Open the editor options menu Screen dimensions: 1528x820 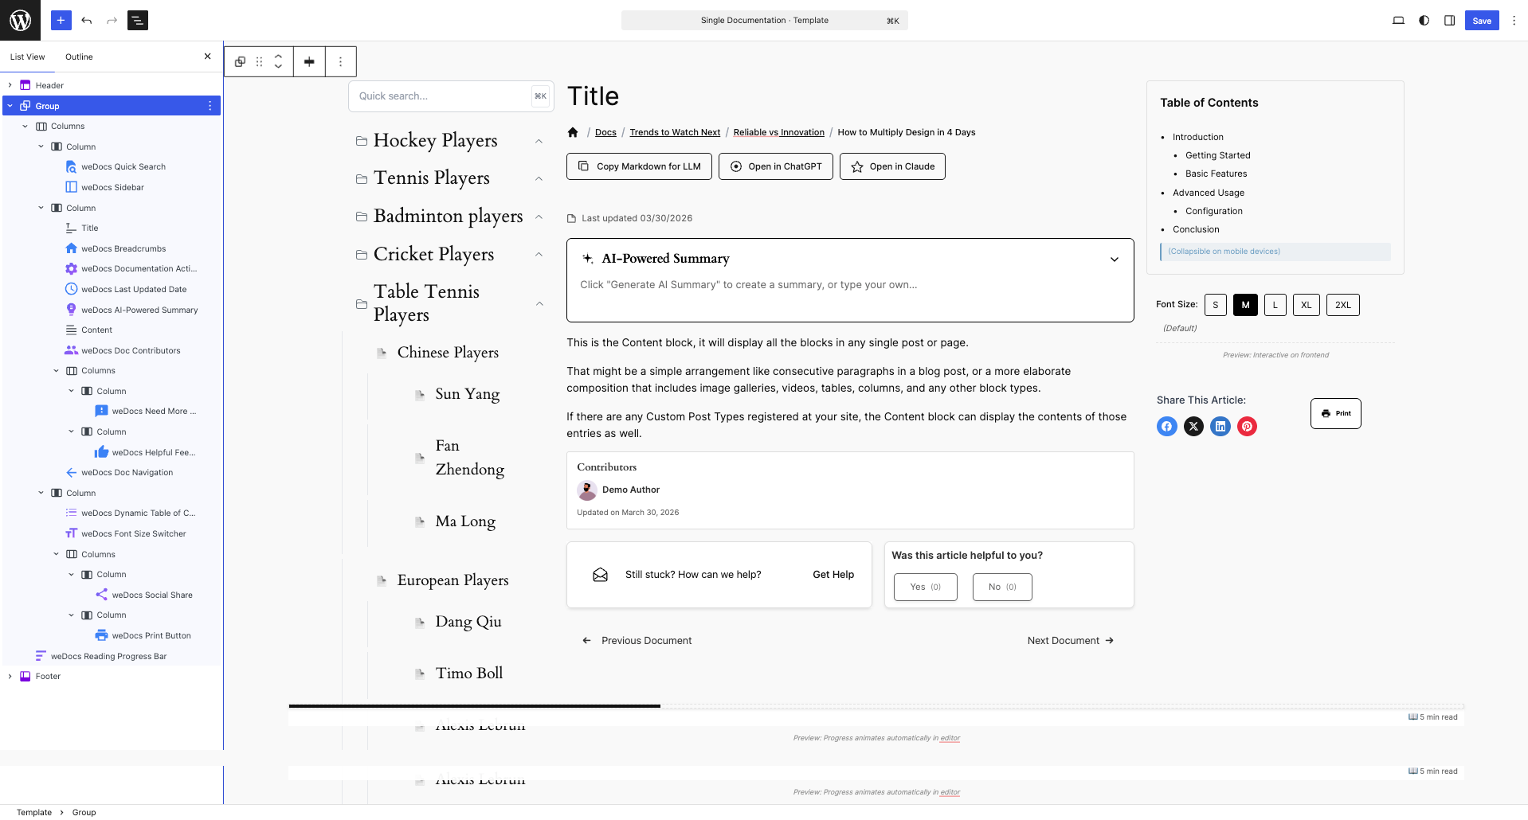1513,20
